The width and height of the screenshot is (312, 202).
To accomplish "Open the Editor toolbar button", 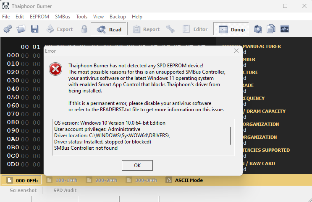I will (x=195, y=29).
